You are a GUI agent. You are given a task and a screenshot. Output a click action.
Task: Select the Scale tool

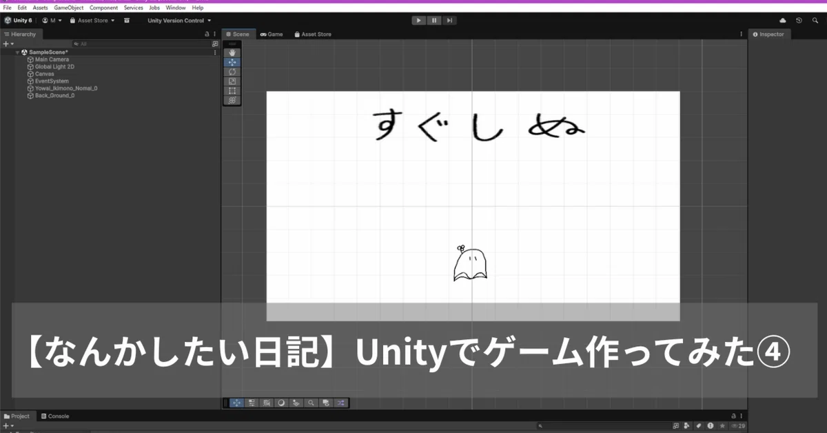(x=232, y=81)
